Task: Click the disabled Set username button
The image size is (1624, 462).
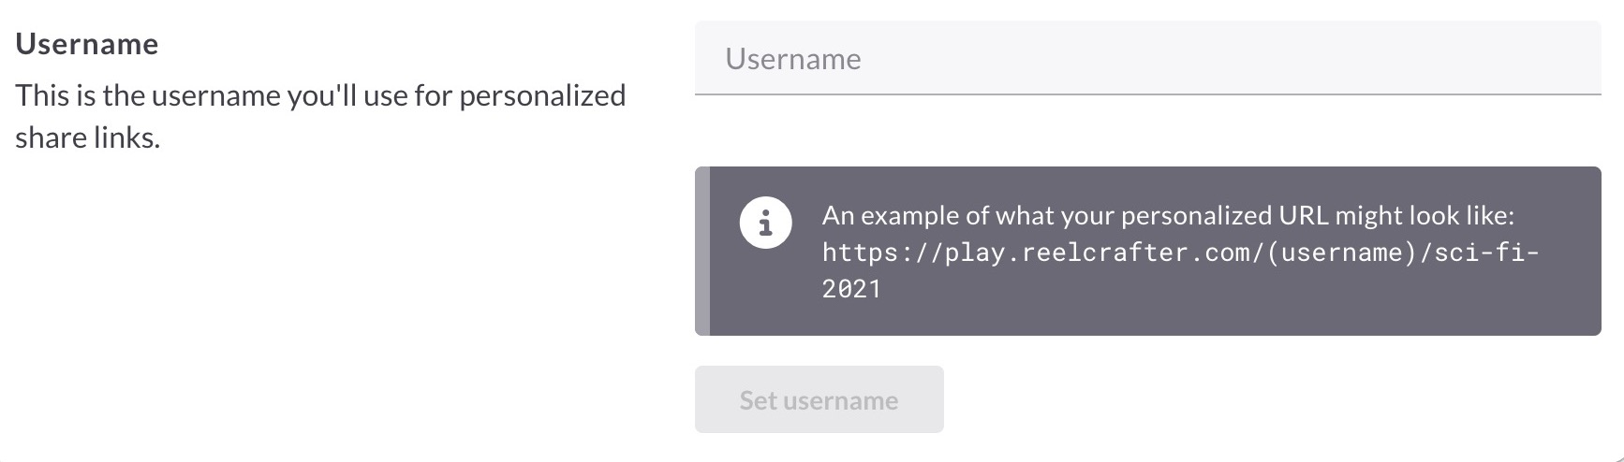Action: 819,399
